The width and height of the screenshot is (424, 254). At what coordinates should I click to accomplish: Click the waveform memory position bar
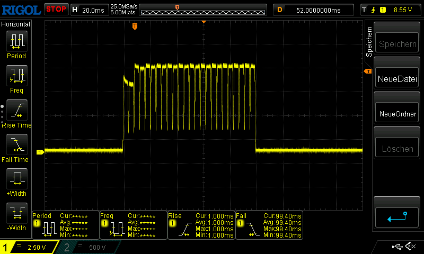click(203, 10)
